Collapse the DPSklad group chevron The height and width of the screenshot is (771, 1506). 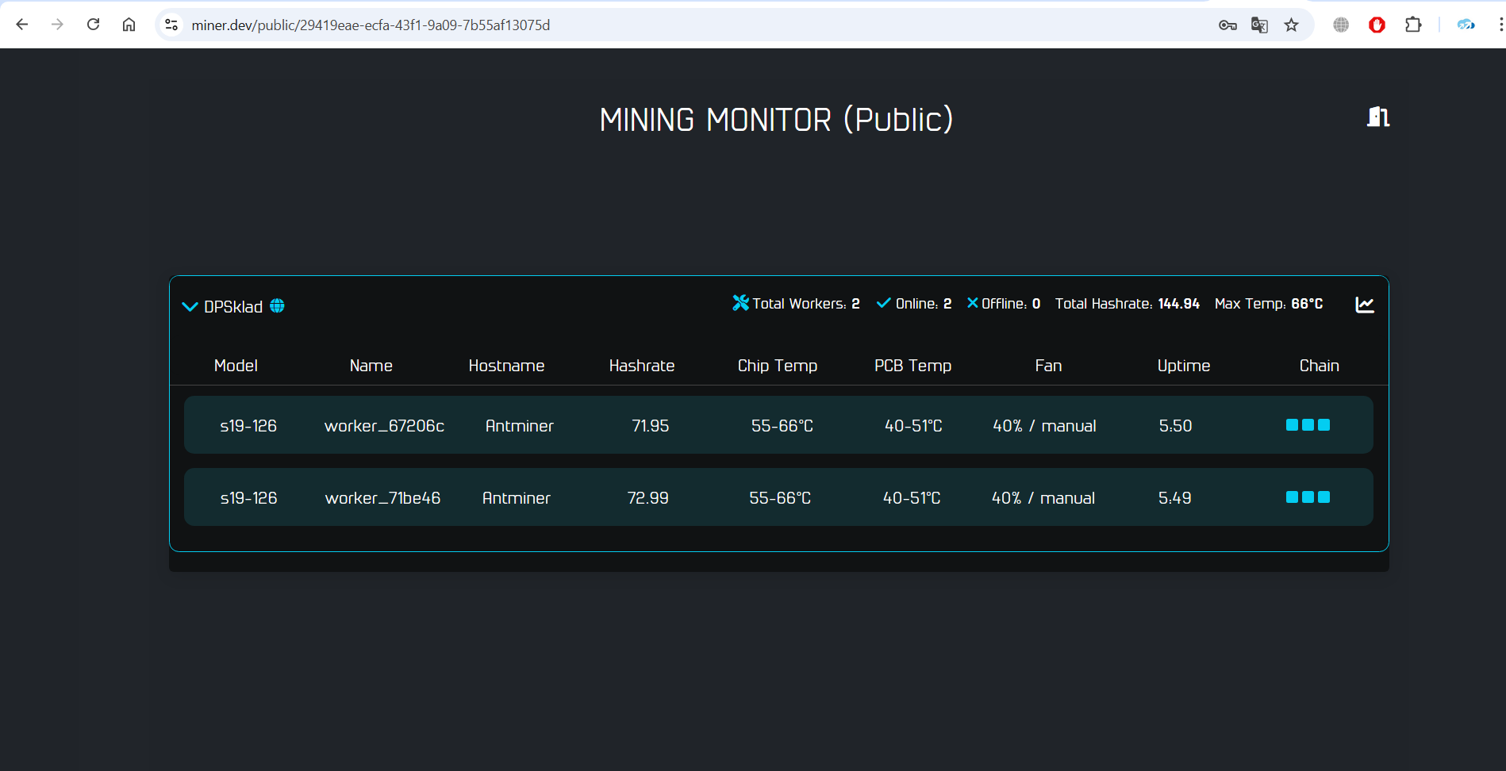(x=190, y=306)
